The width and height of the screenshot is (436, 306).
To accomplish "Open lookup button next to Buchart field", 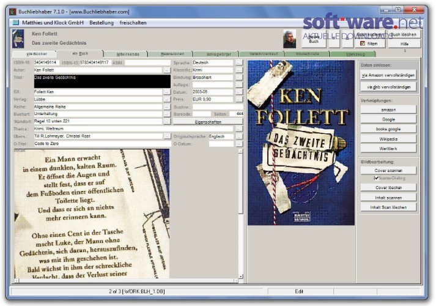I will click(166, 114).
